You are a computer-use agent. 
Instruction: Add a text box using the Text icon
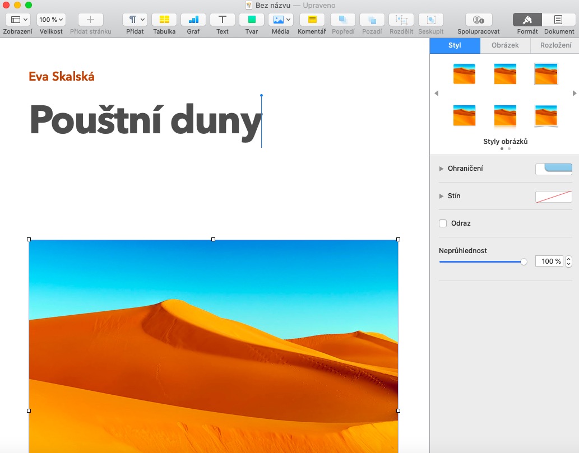click(223, 20)
